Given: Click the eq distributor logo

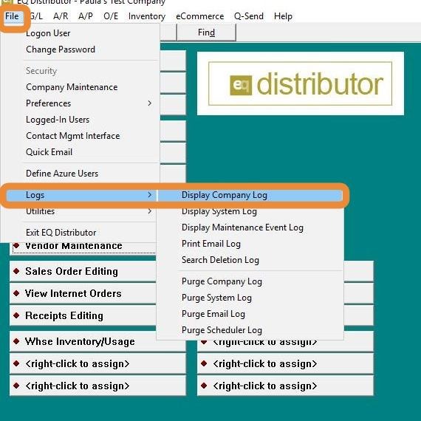Looking at the screenshot, I should [300, 83].
